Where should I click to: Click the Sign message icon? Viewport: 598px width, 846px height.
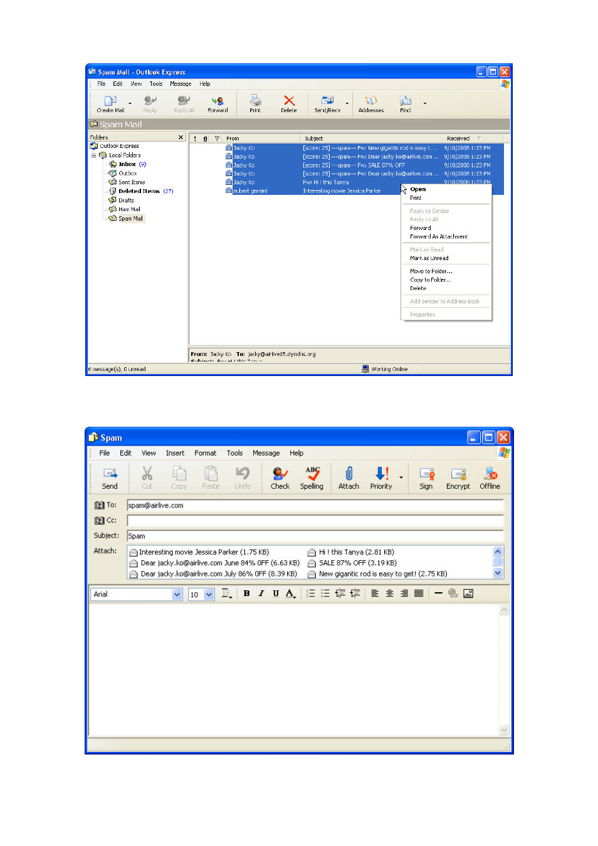pos(427,474)
